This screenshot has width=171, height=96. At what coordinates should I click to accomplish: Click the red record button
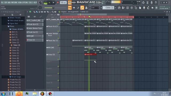(58, 3)
